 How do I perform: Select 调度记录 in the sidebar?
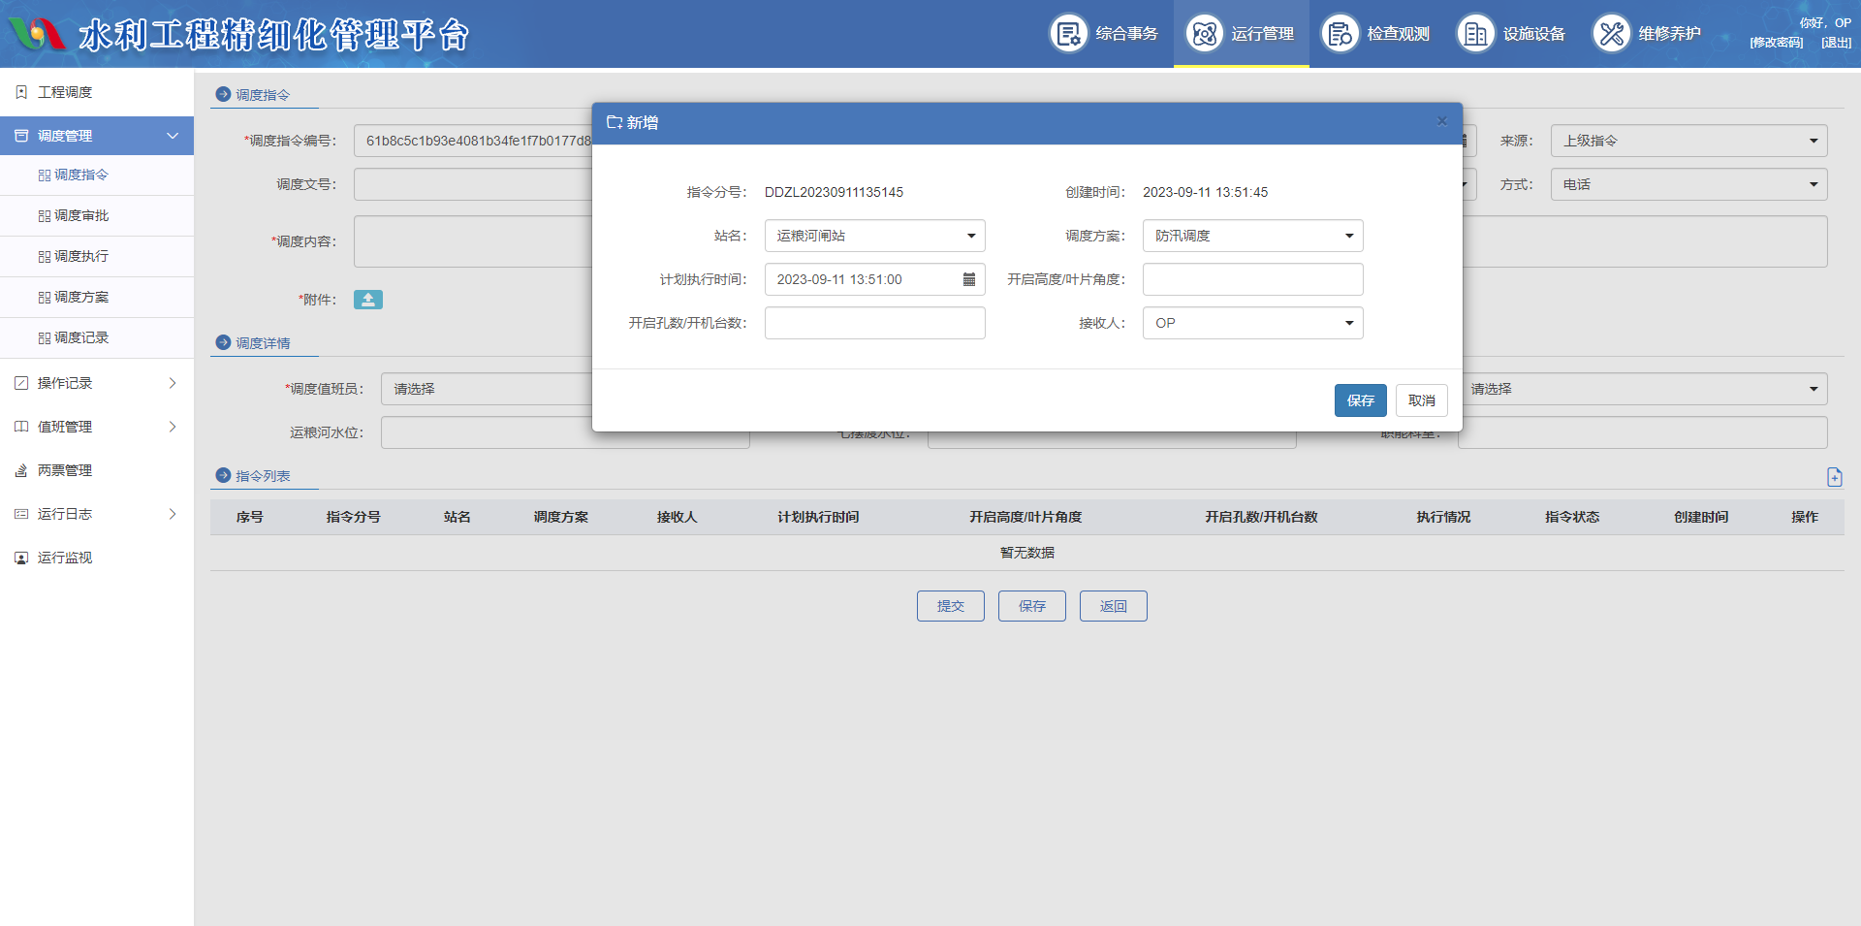[81, 337]
